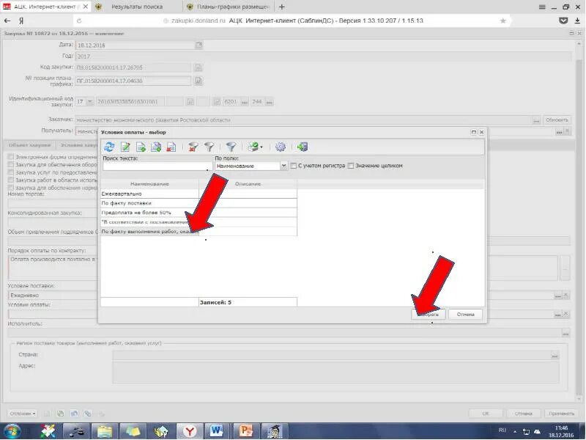The width and height of the screenshot is (586, 440).
Task: Open PowerPoint from taskbar
Action: click(245, 431)
